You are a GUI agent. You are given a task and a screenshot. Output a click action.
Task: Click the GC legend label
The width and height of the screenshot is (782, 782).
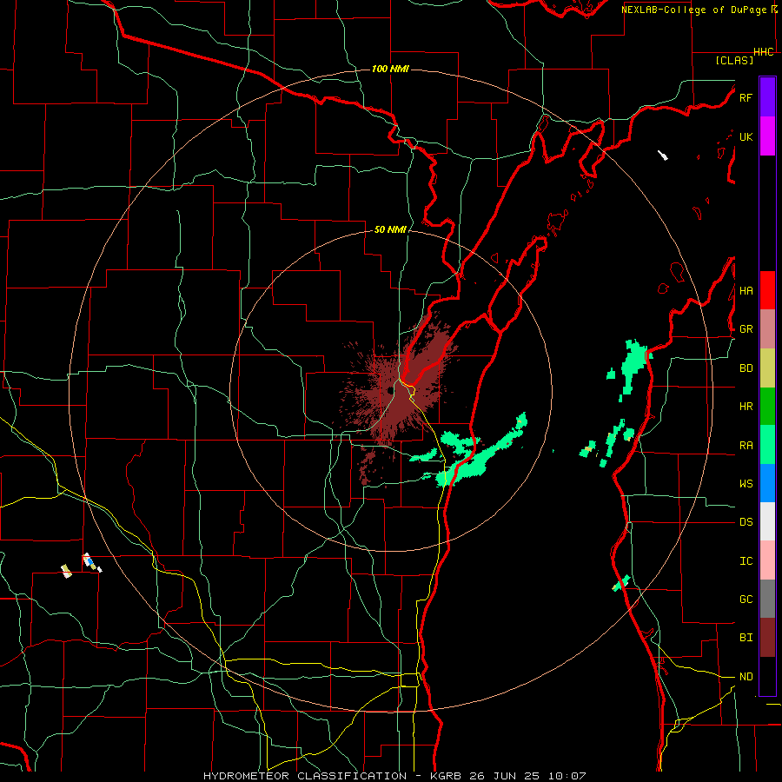click(746, 600)
